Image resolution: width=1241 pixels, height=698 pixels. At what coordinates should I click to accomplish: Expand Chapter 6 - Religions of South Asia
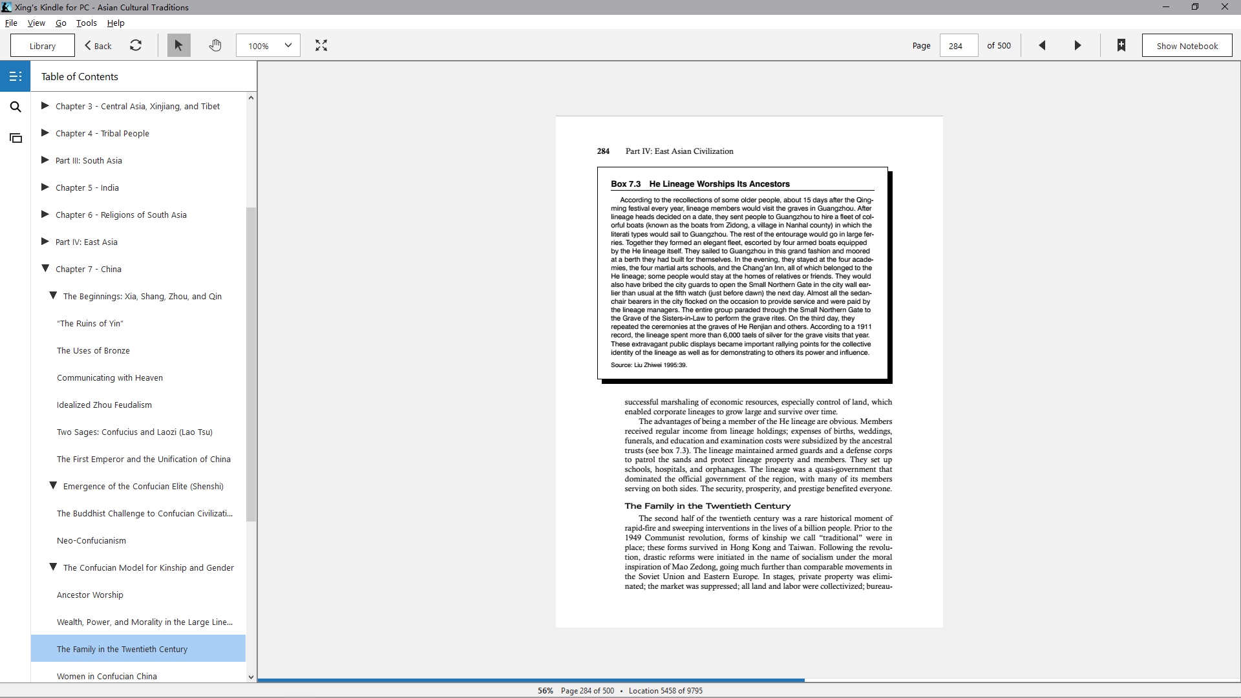(45, 214)
